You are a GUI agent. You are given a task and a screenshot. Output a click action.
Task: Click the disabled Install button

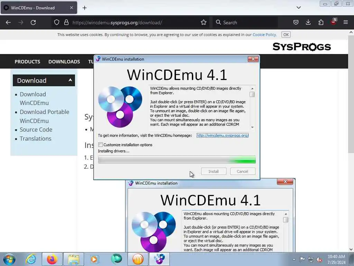click(x=214, y=171)
